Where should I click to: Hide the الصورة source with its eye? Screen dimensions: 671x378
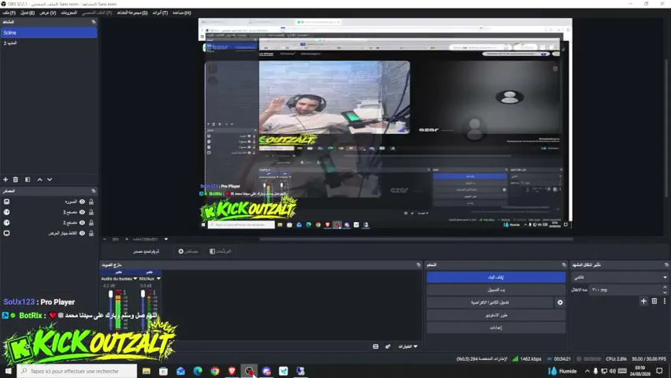pyautogui.click(x=82, y=202)
